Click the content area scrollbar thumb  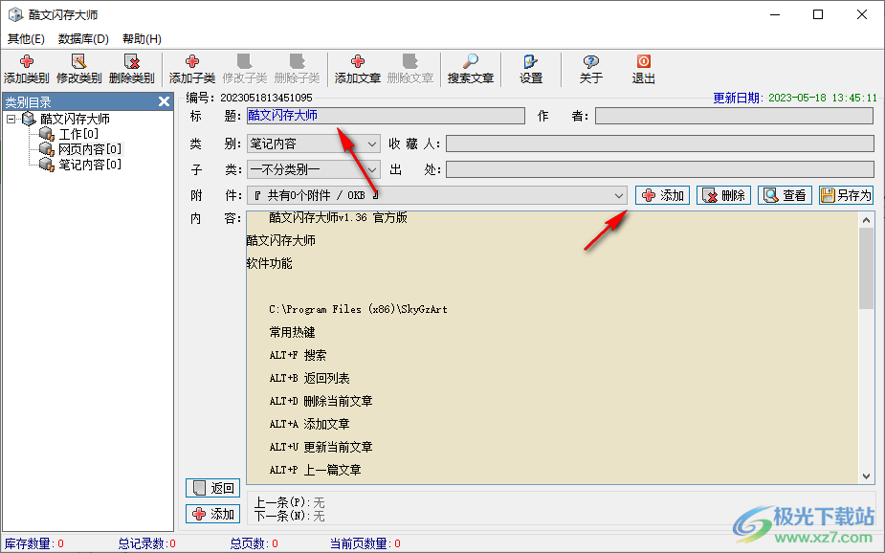click(x=867, y=269)
